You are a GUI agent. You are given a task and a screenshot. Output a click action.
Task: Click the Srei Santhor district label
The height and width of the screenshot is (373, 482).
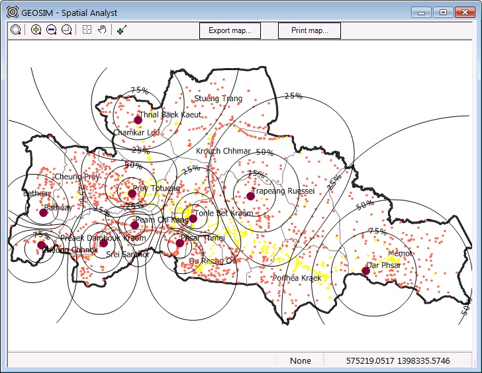click(128, 254)
